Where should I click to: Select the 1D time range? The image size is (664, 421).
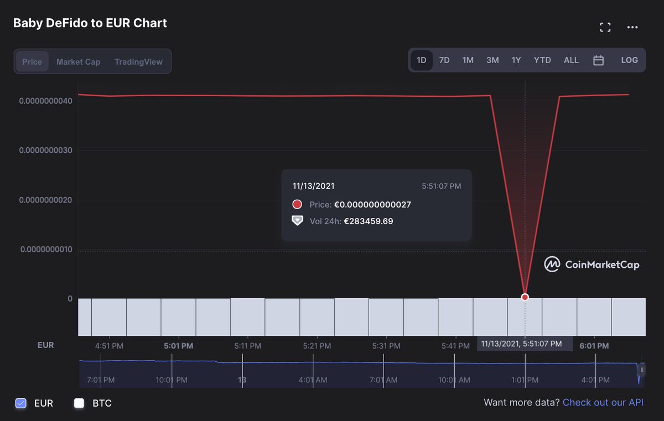pyautogui.click(x=422, y=60)
